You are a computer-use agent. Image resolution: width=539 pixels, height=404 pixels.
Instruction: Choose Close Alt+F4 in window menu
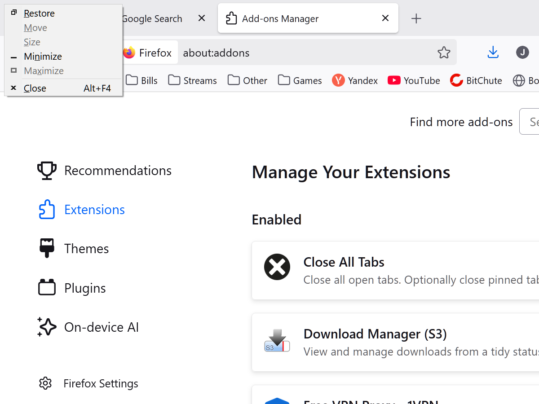click(63, 88)
